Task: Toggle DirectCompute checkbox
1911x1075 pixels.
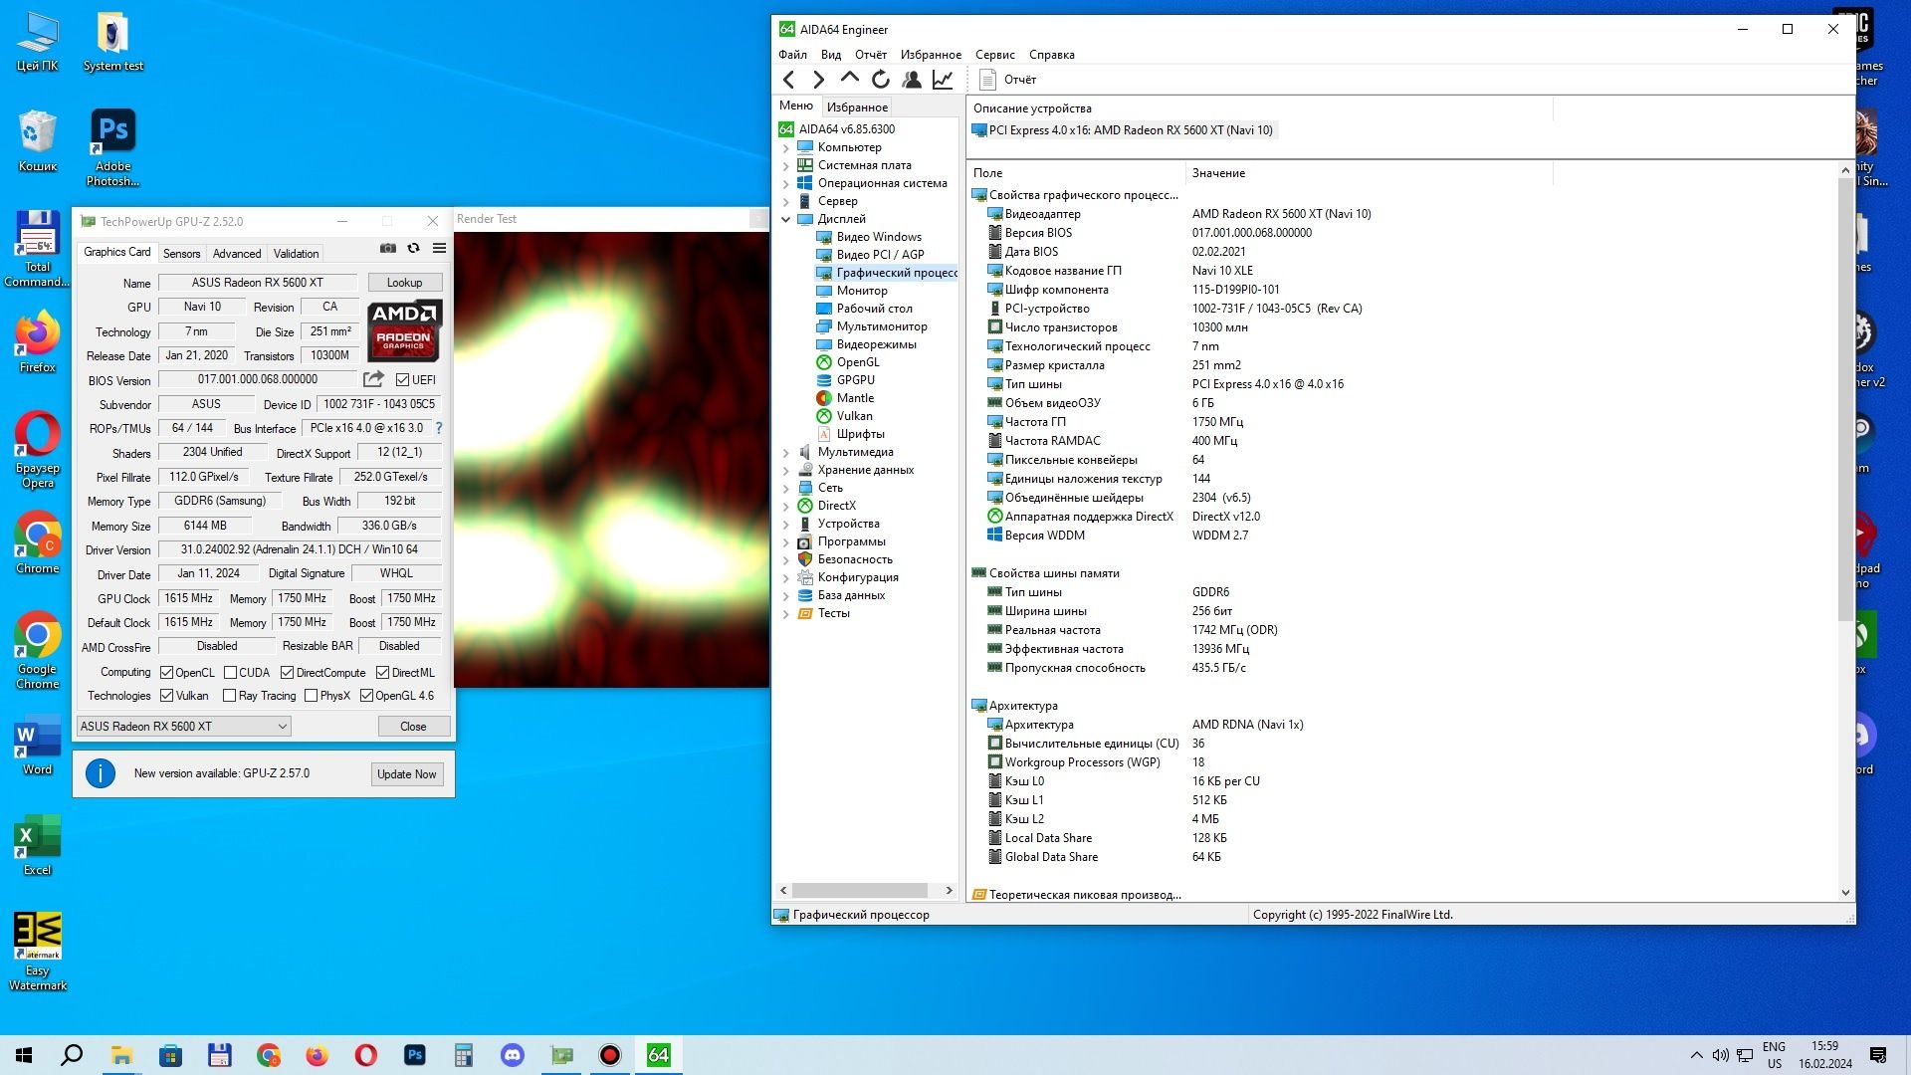Action: tap(287, 673)
